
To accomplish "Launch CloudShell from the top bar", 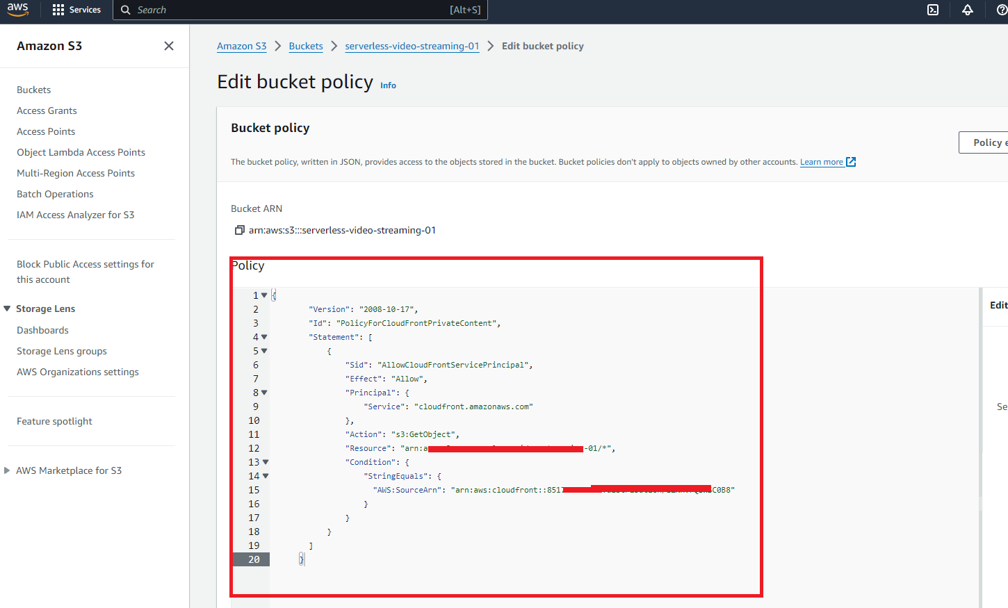I will coord(933,10).
